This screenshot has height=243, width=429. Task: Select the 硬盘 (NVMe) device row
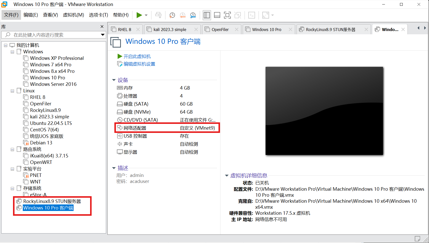(166, 112)
